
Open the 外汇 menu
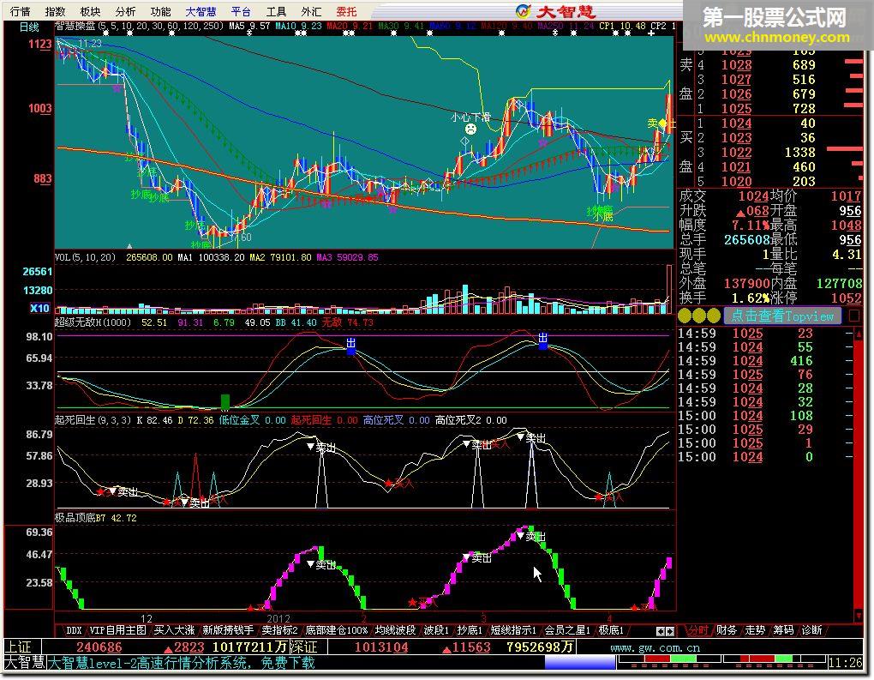[x=311, y=11]
